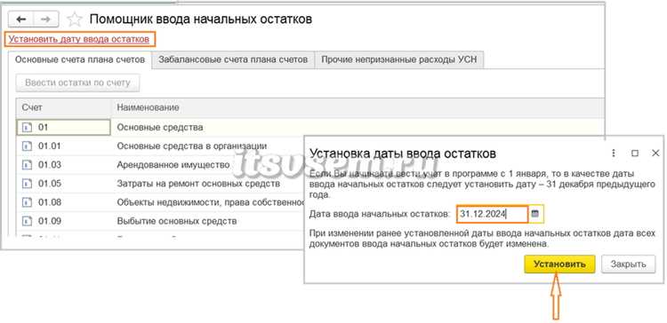This screenshot has height=323, width=667.
Task: Go back with the left arrow button
Action: coord(21,20)
